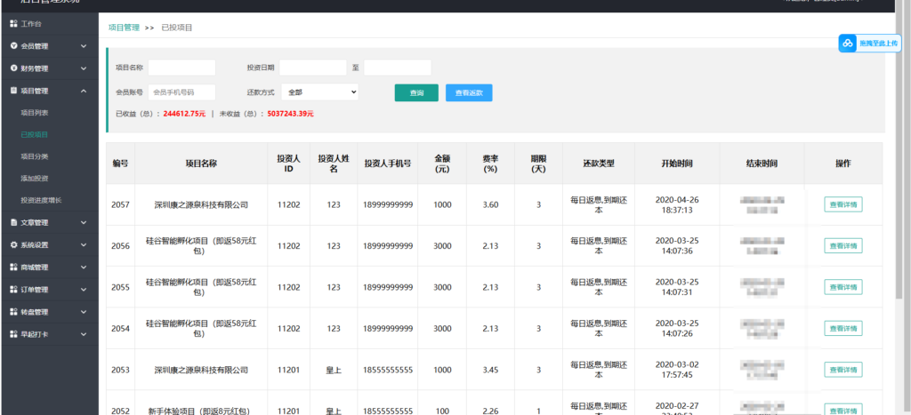Click start time 2020-03-02 17:57:45
Viewport: 911px width, 415px height.
pos(677,370)
